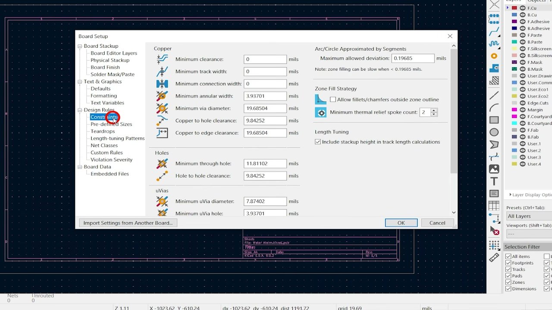The image size is (552, 310).
Task: Focus the Minimum clearance input field
Action: [265, 59]
